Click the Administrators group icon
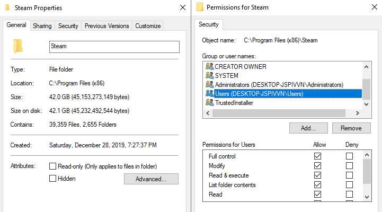 click(209, 84)
